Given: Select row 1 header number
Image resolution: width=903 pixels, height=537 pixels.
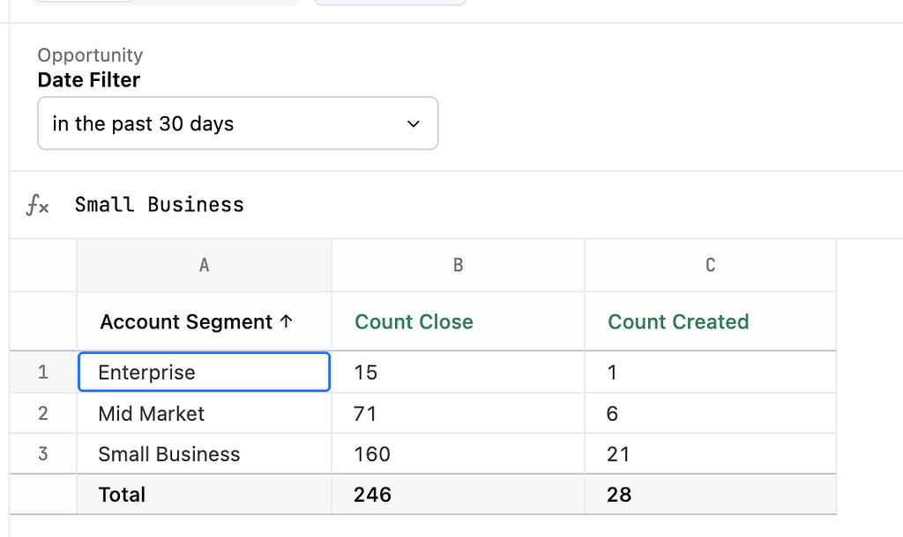Looking at the screenshot, I should [42, 371].
